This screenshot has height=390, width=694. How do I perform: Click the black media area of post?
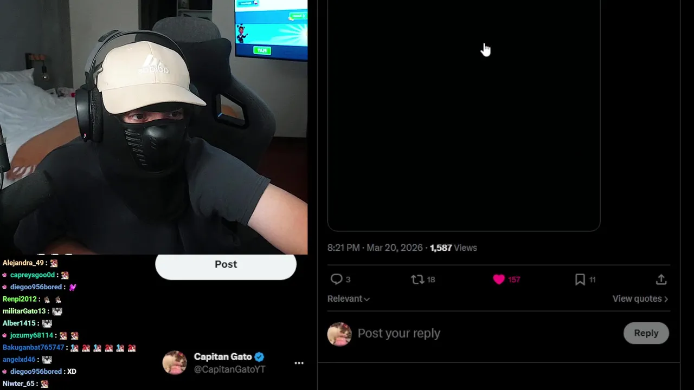pyautogui.click(x=464, y=115)
